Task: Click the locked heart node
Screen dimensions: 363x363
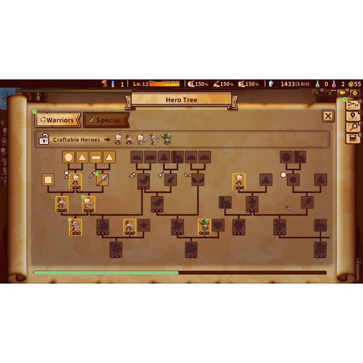Action: (218, 225)
